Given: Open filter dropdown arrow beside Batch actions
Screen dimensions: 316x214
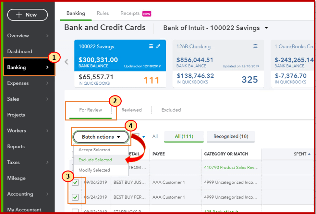Looking at the screenshot, I should 143,137.
